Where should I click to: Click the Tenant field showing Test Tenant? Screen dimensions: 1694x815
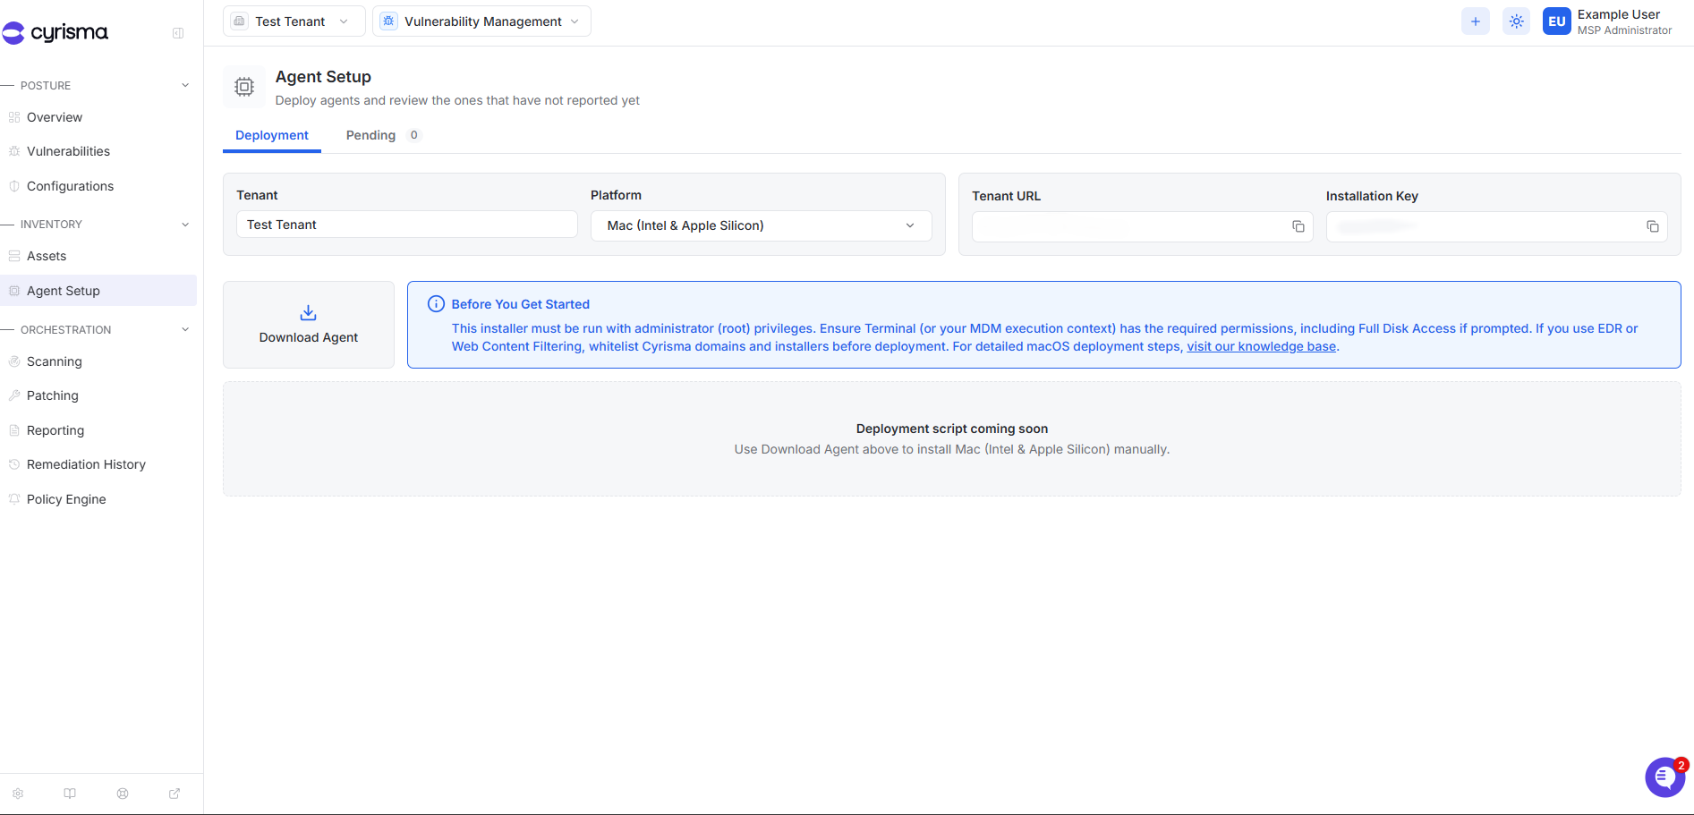407,225
